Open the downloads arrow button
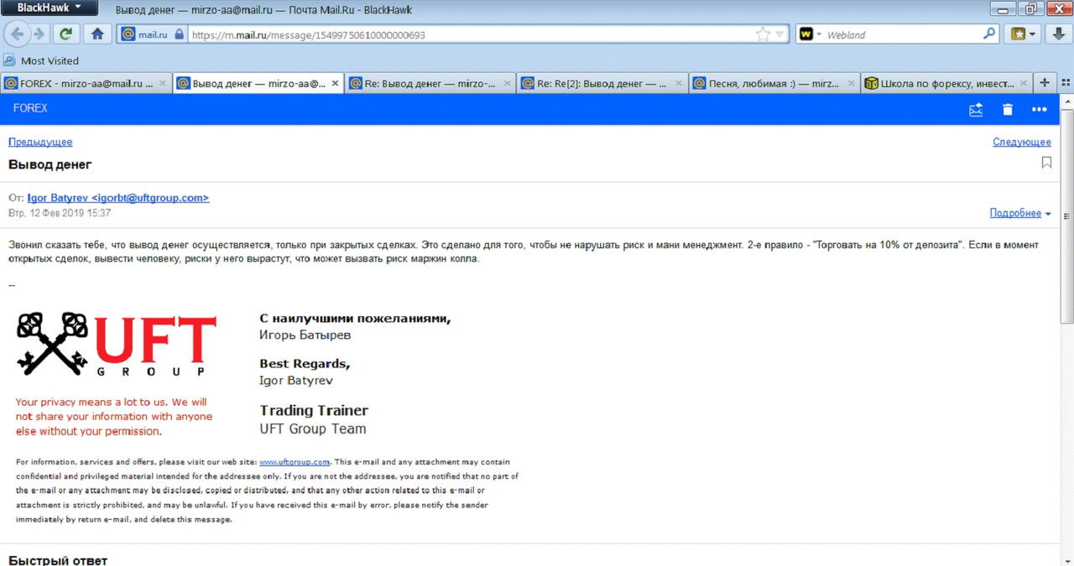The height and width of the screenshot is (566, 1074). click(1060, 34)
